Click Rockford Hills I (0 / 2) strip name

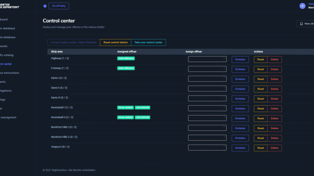pos(64,127)
